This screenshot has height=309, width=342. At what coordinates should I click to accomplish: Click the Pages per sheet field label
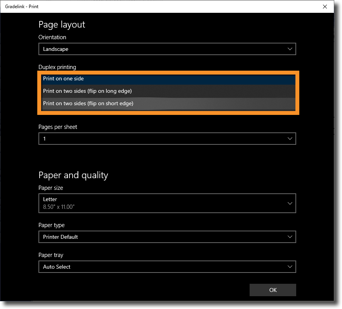[58, 127]
